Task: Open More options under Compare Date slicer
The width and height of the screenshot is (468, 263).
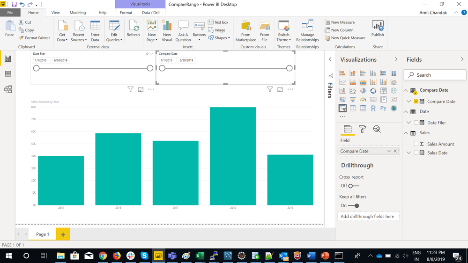Action: pos(290,89)
